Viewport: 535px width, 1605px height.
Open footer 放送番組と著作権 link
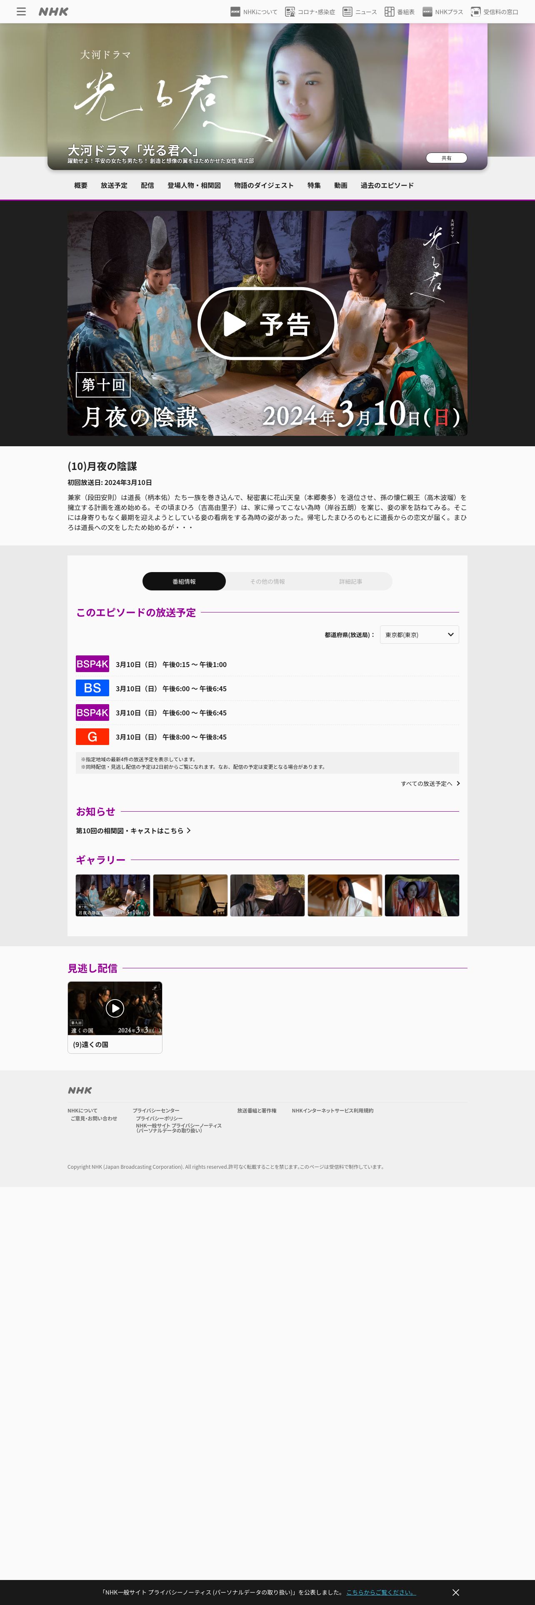click(257, 1110)
